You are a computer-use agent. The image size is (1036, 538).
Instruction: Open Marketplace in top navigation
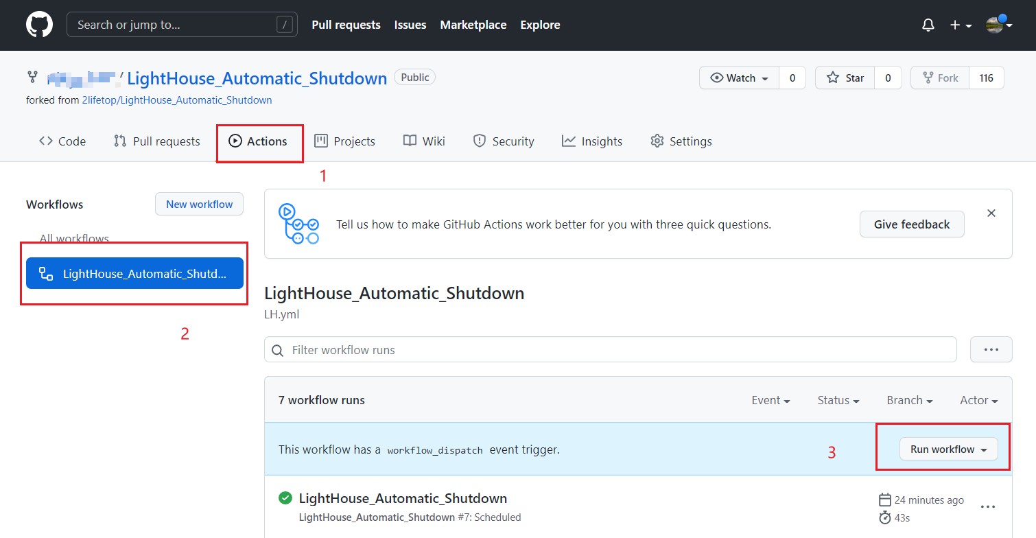473,25
